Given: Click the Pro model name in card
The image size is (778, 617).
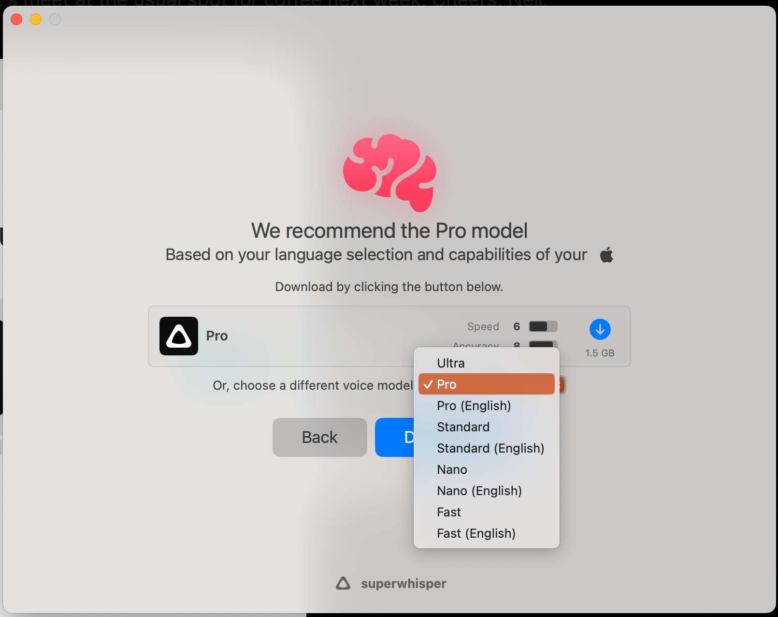Looking at the screenshot, I should coord(217,336).
